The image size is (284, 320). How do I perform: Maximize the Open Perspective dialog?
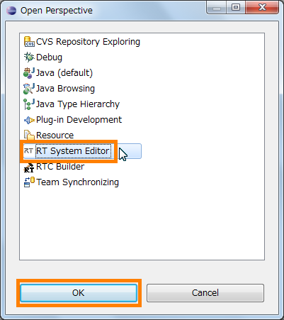pyautogui.click(x=236, y=8)
